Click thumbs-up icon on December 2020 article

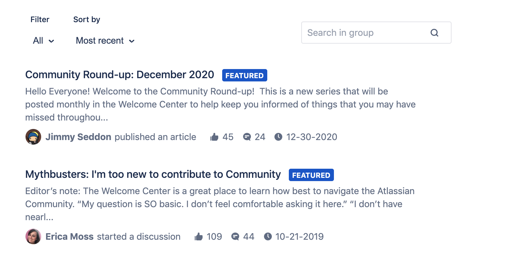click(x=214, y=137)
